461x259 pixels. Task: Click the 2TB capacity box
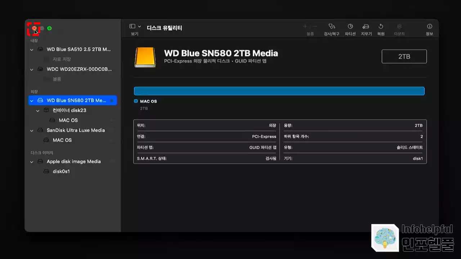tap(404, 56)
